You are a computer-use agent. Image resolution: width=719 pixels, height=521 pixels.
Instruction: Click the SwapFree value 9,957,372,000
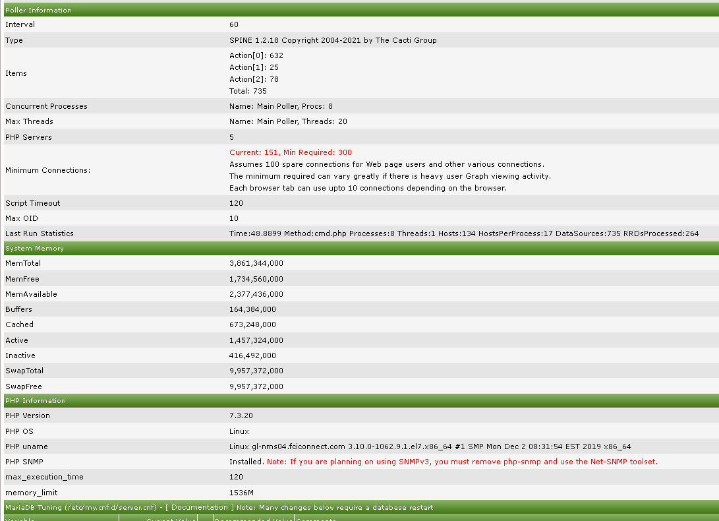pyautogui.click(x=256, y=386)
